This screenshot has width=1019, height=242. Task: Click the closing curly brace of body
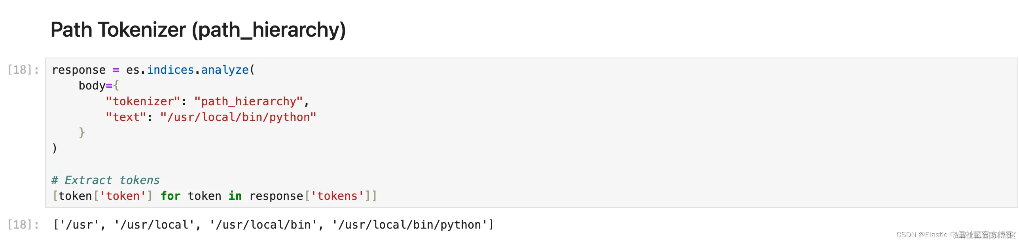click(x=82, y=132)
